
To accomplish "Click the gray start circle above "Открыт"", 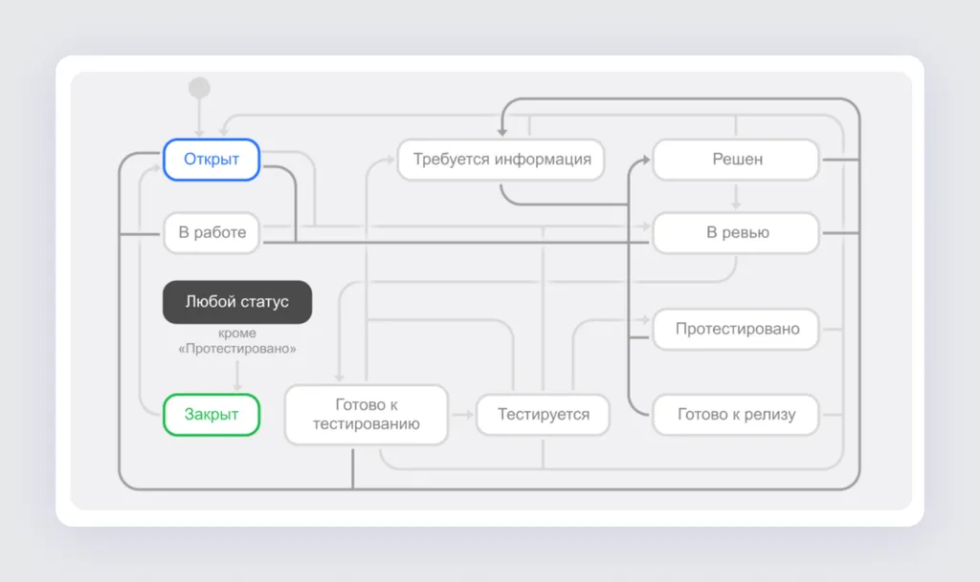I will point(199,88).
